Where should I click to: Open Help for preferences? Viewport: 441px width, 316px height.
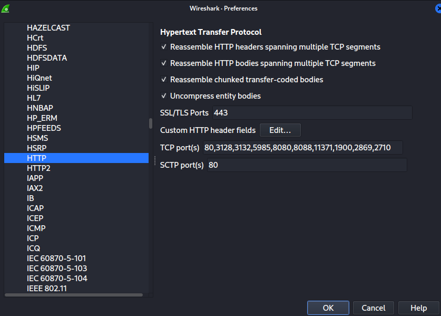click(x=418, y=308)
